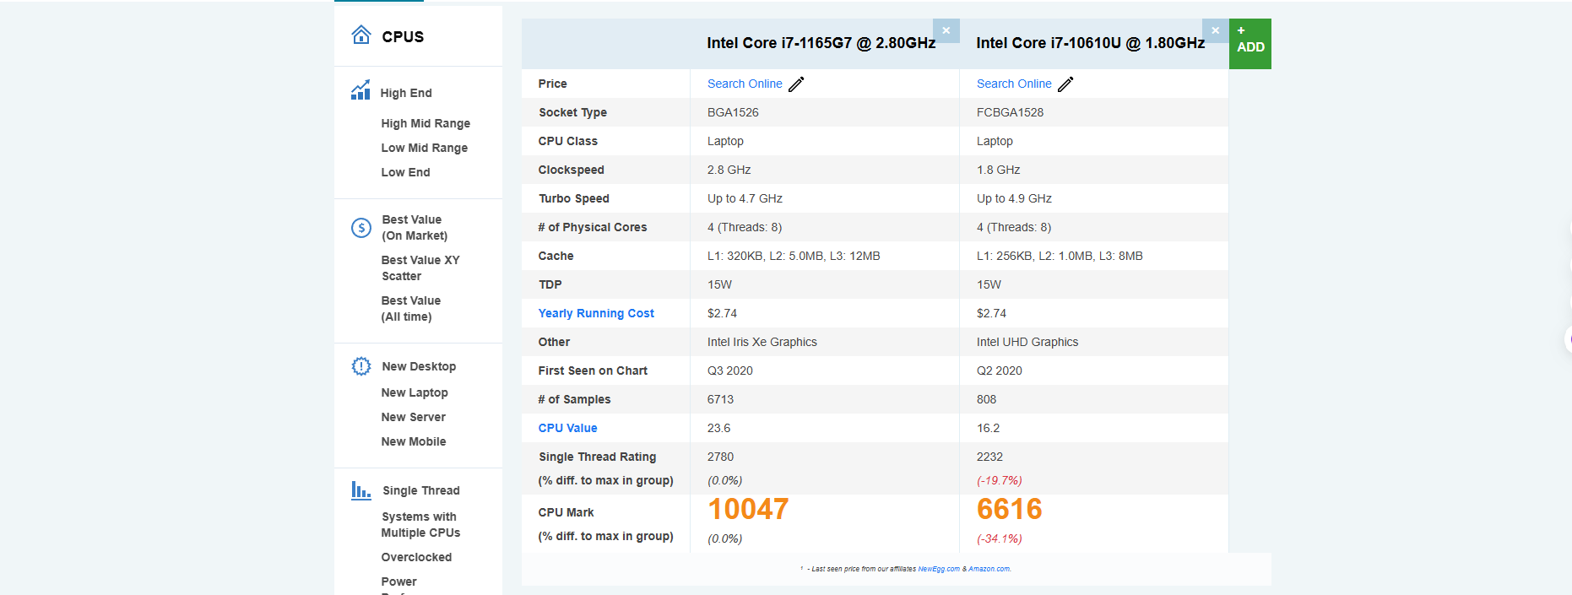Viewport: 1572px width, 595px height.
Task: Open the Low Mid Range chart
Action: pos(424,148)
